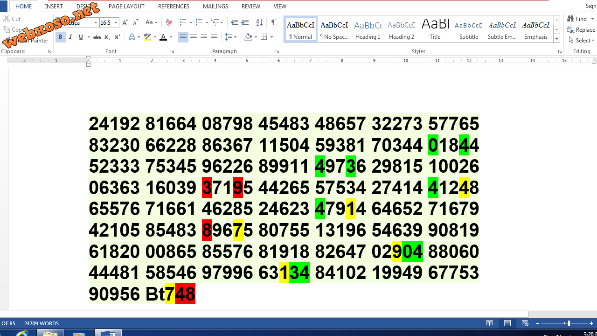Switch to Read Mode view in status bar
597x336 pixels.
(x=490, y=323)
